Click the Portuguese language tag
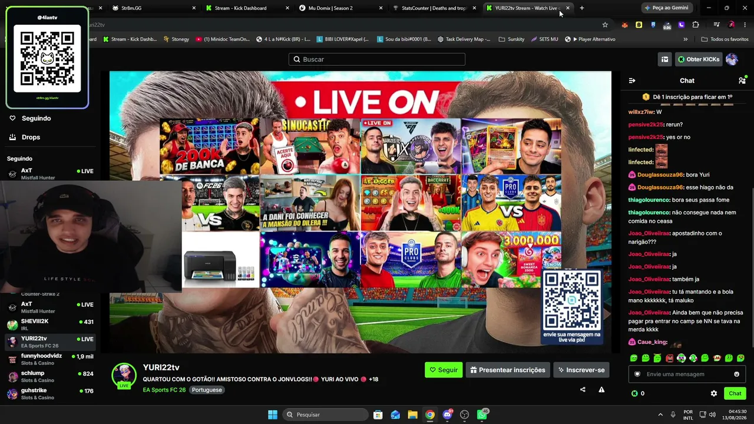This screenshot has height=424, width=754. (x=207, y=390)
